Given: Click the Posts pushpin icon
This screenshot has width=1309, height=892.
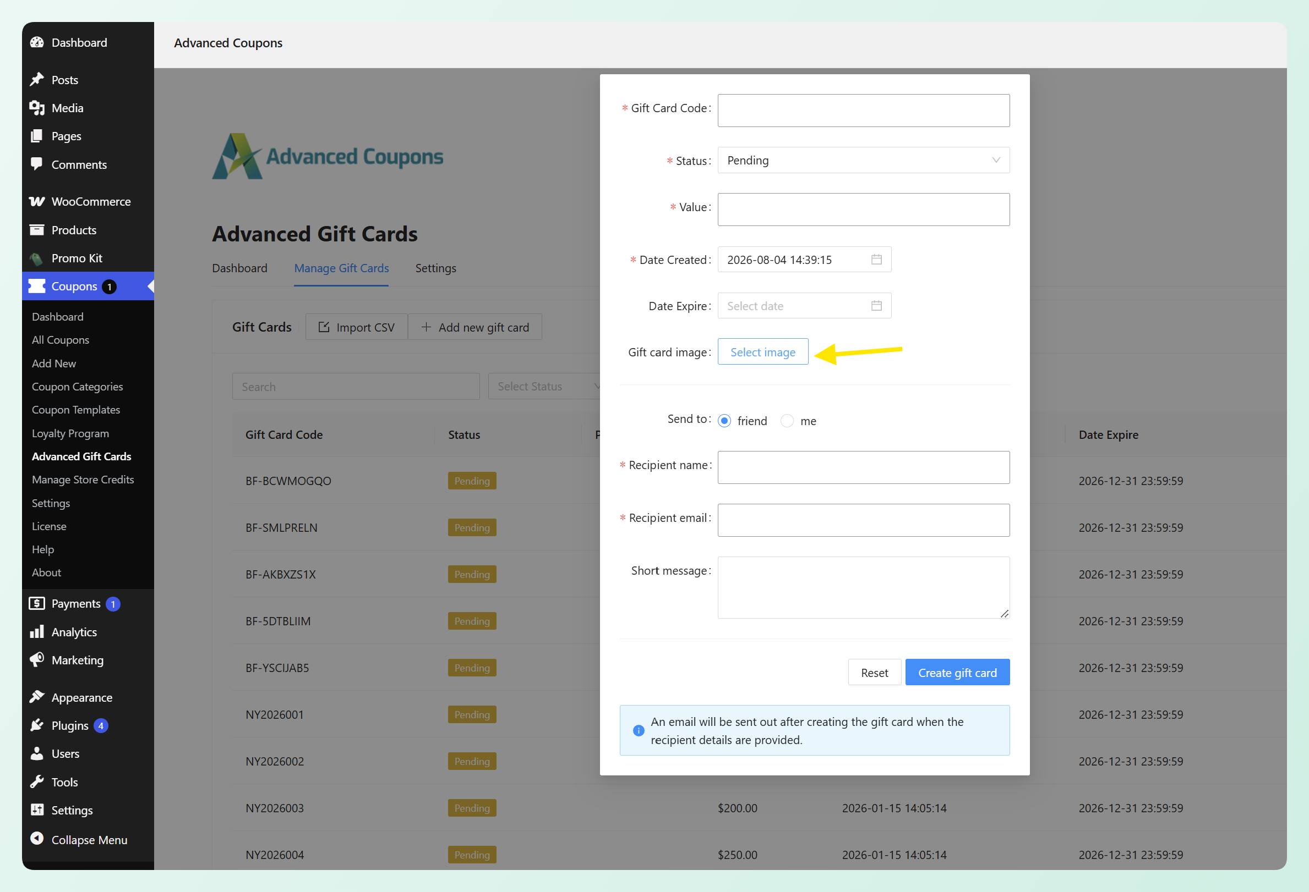Looking at the screenshot, I should [x=37, y=79].
